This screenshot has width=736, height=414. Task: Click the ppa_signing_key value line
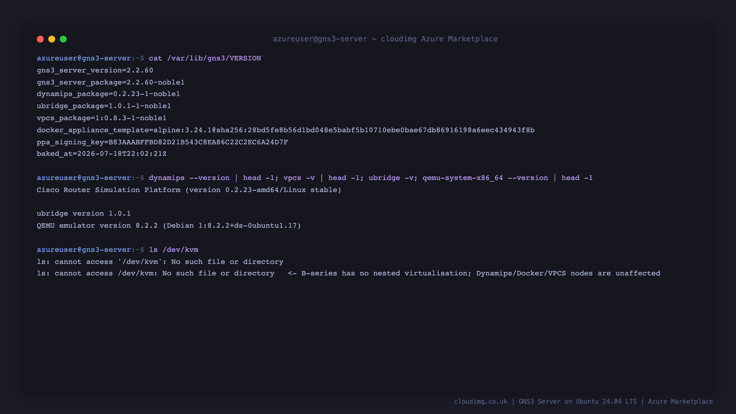tap(162, 142)
